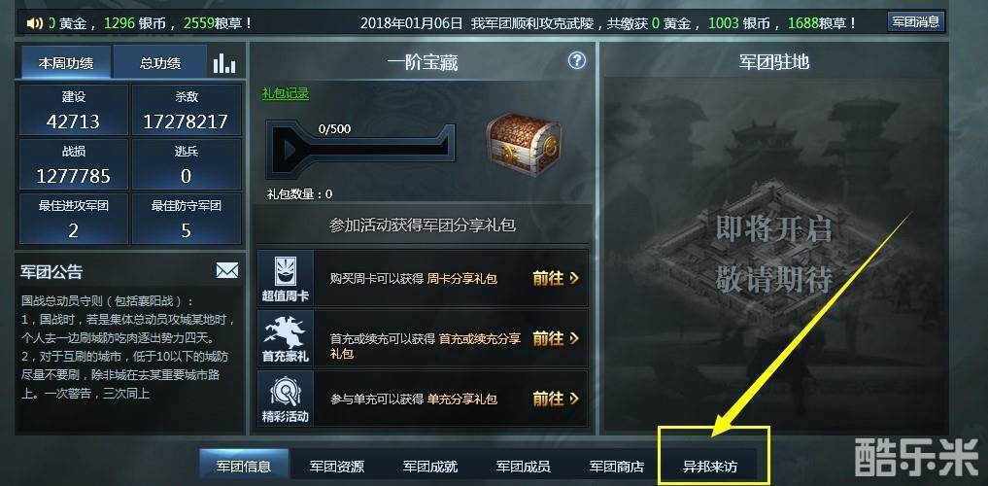This screenshot has height=486, width=988.
Task: Switch to the 总功绩 tab
Action: coord(160,62)
